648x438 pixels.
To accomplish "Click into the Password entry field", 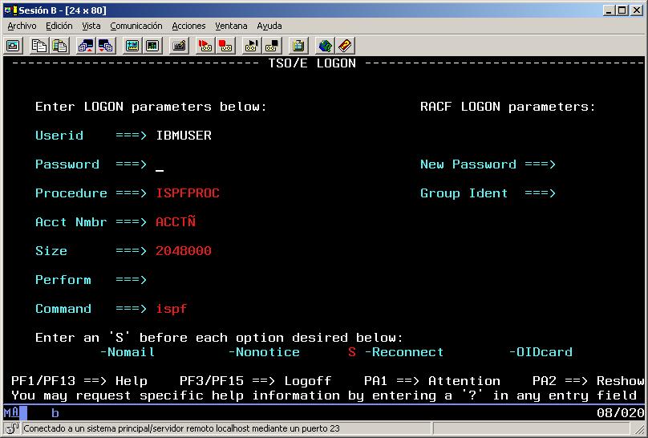I will [188, 164].
